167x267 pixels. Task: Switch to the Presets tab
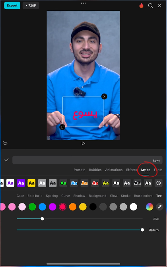tap(80, 170)
